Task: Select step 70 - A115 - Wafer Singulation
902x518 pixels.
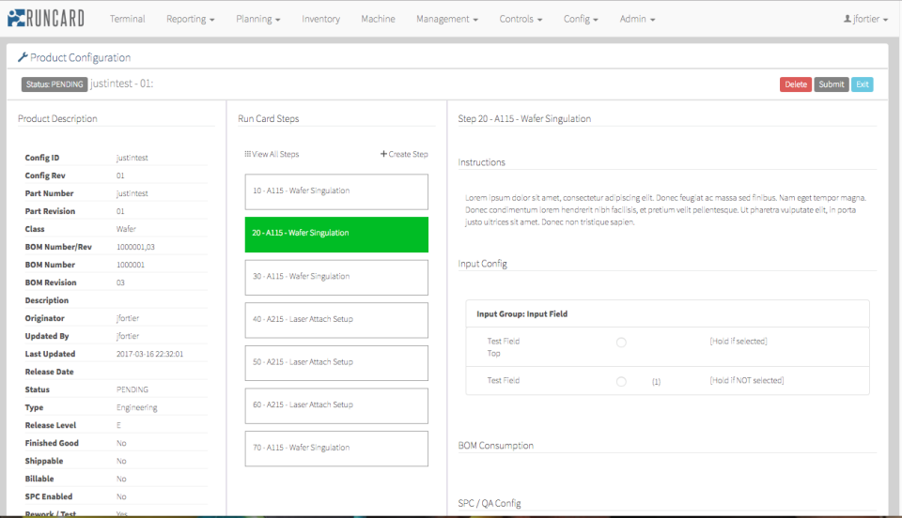Action: click(336, 449)
